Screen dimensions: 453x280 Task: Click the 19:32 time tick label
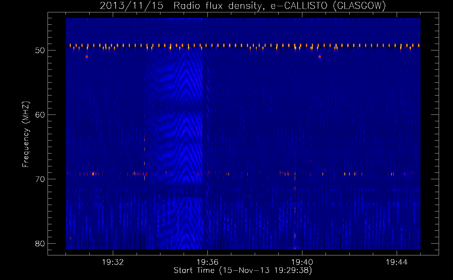pyautogui.click(x=113, y=262)
